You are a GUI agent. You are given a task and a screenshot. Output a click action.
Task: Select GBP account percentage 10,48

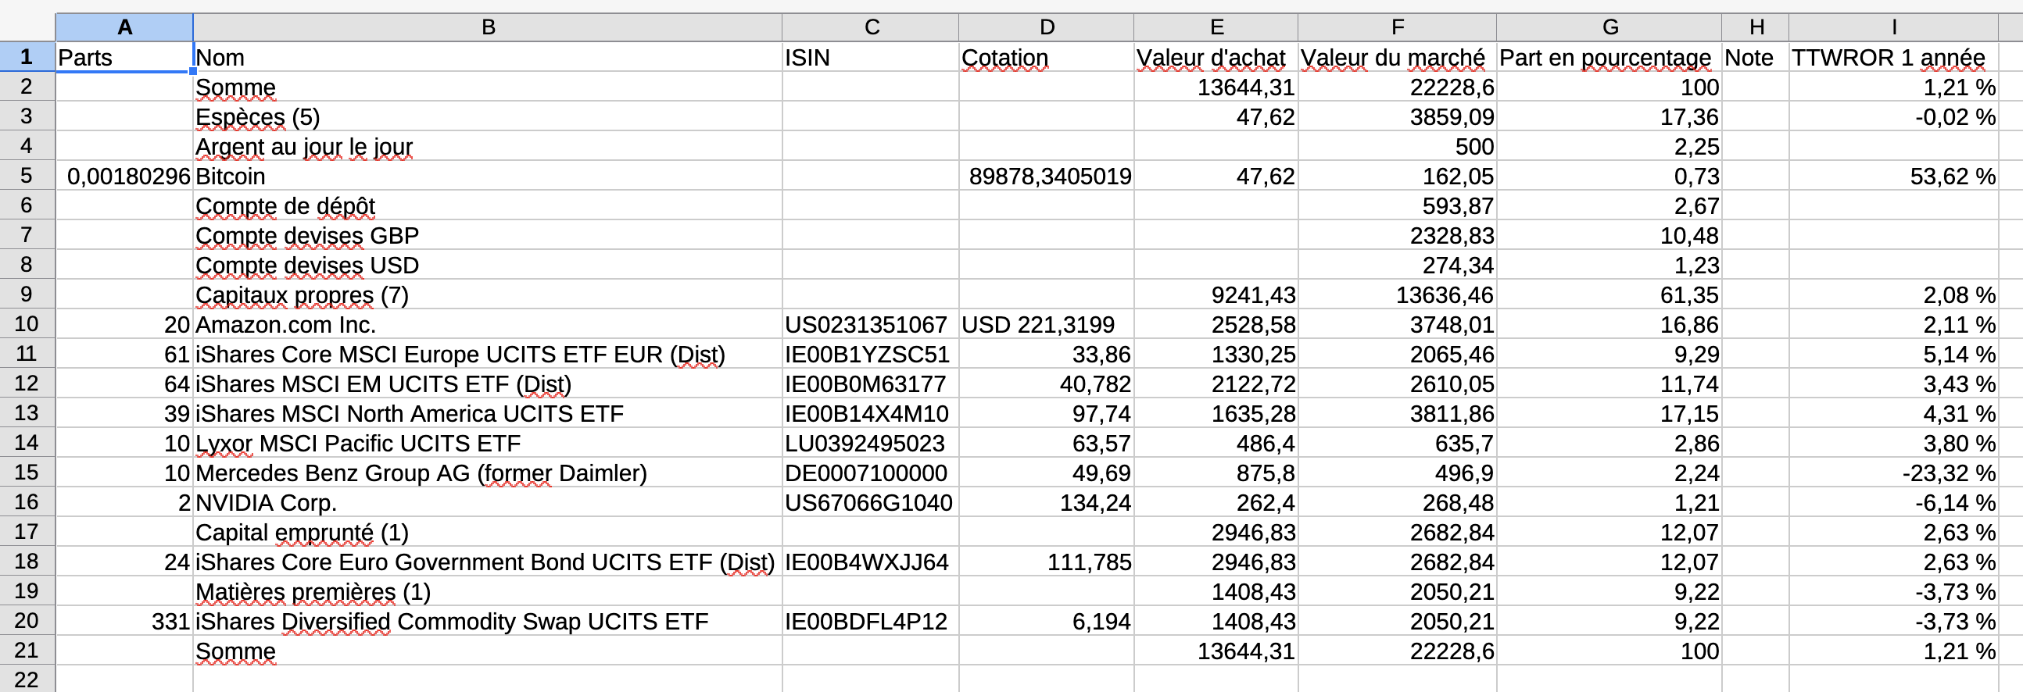coord(1610,235)
